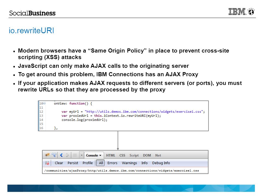Screen dimensions: 262x196
Task: Select the All filter
Action: (x=101, y=163)
